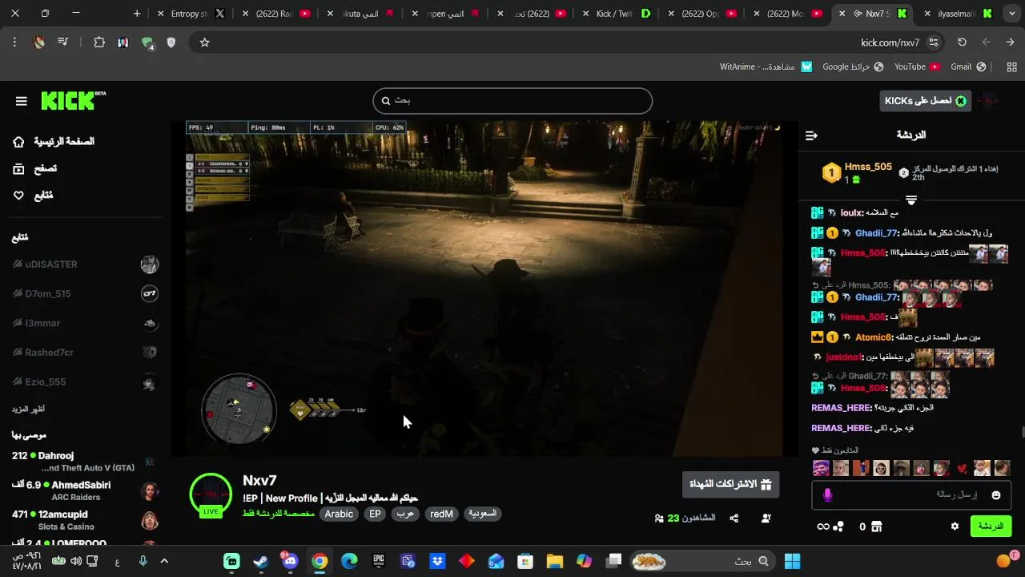Expand followed list with أظهر المزيد

pos(28,409)
